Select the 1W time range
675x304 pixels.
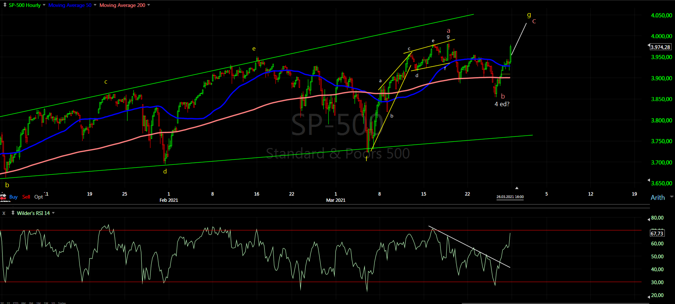click(46, 303)
